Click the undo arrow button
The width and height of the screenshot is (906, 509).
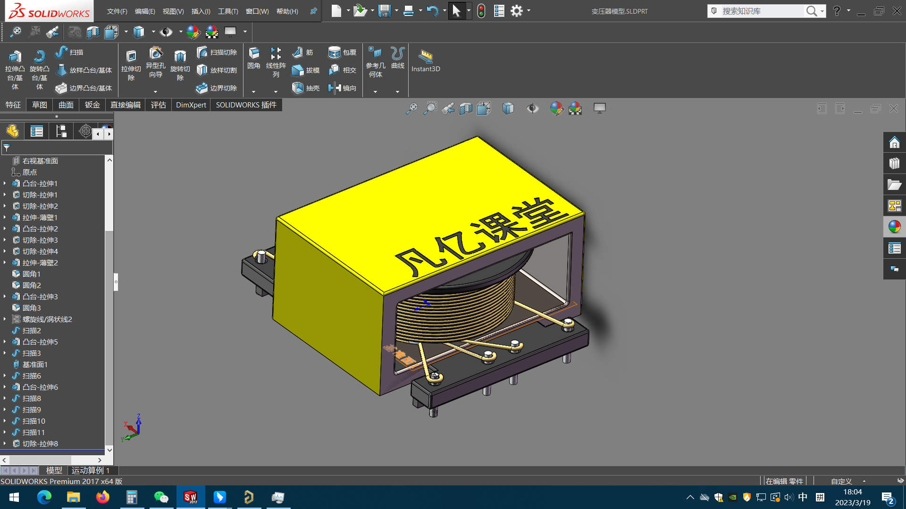pyautogui.click(x=432, y=11)
